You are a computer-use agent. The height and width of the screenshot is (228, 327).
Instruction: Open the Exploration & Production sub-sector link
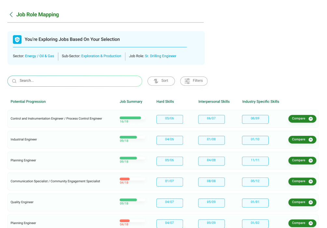(101, 56)
